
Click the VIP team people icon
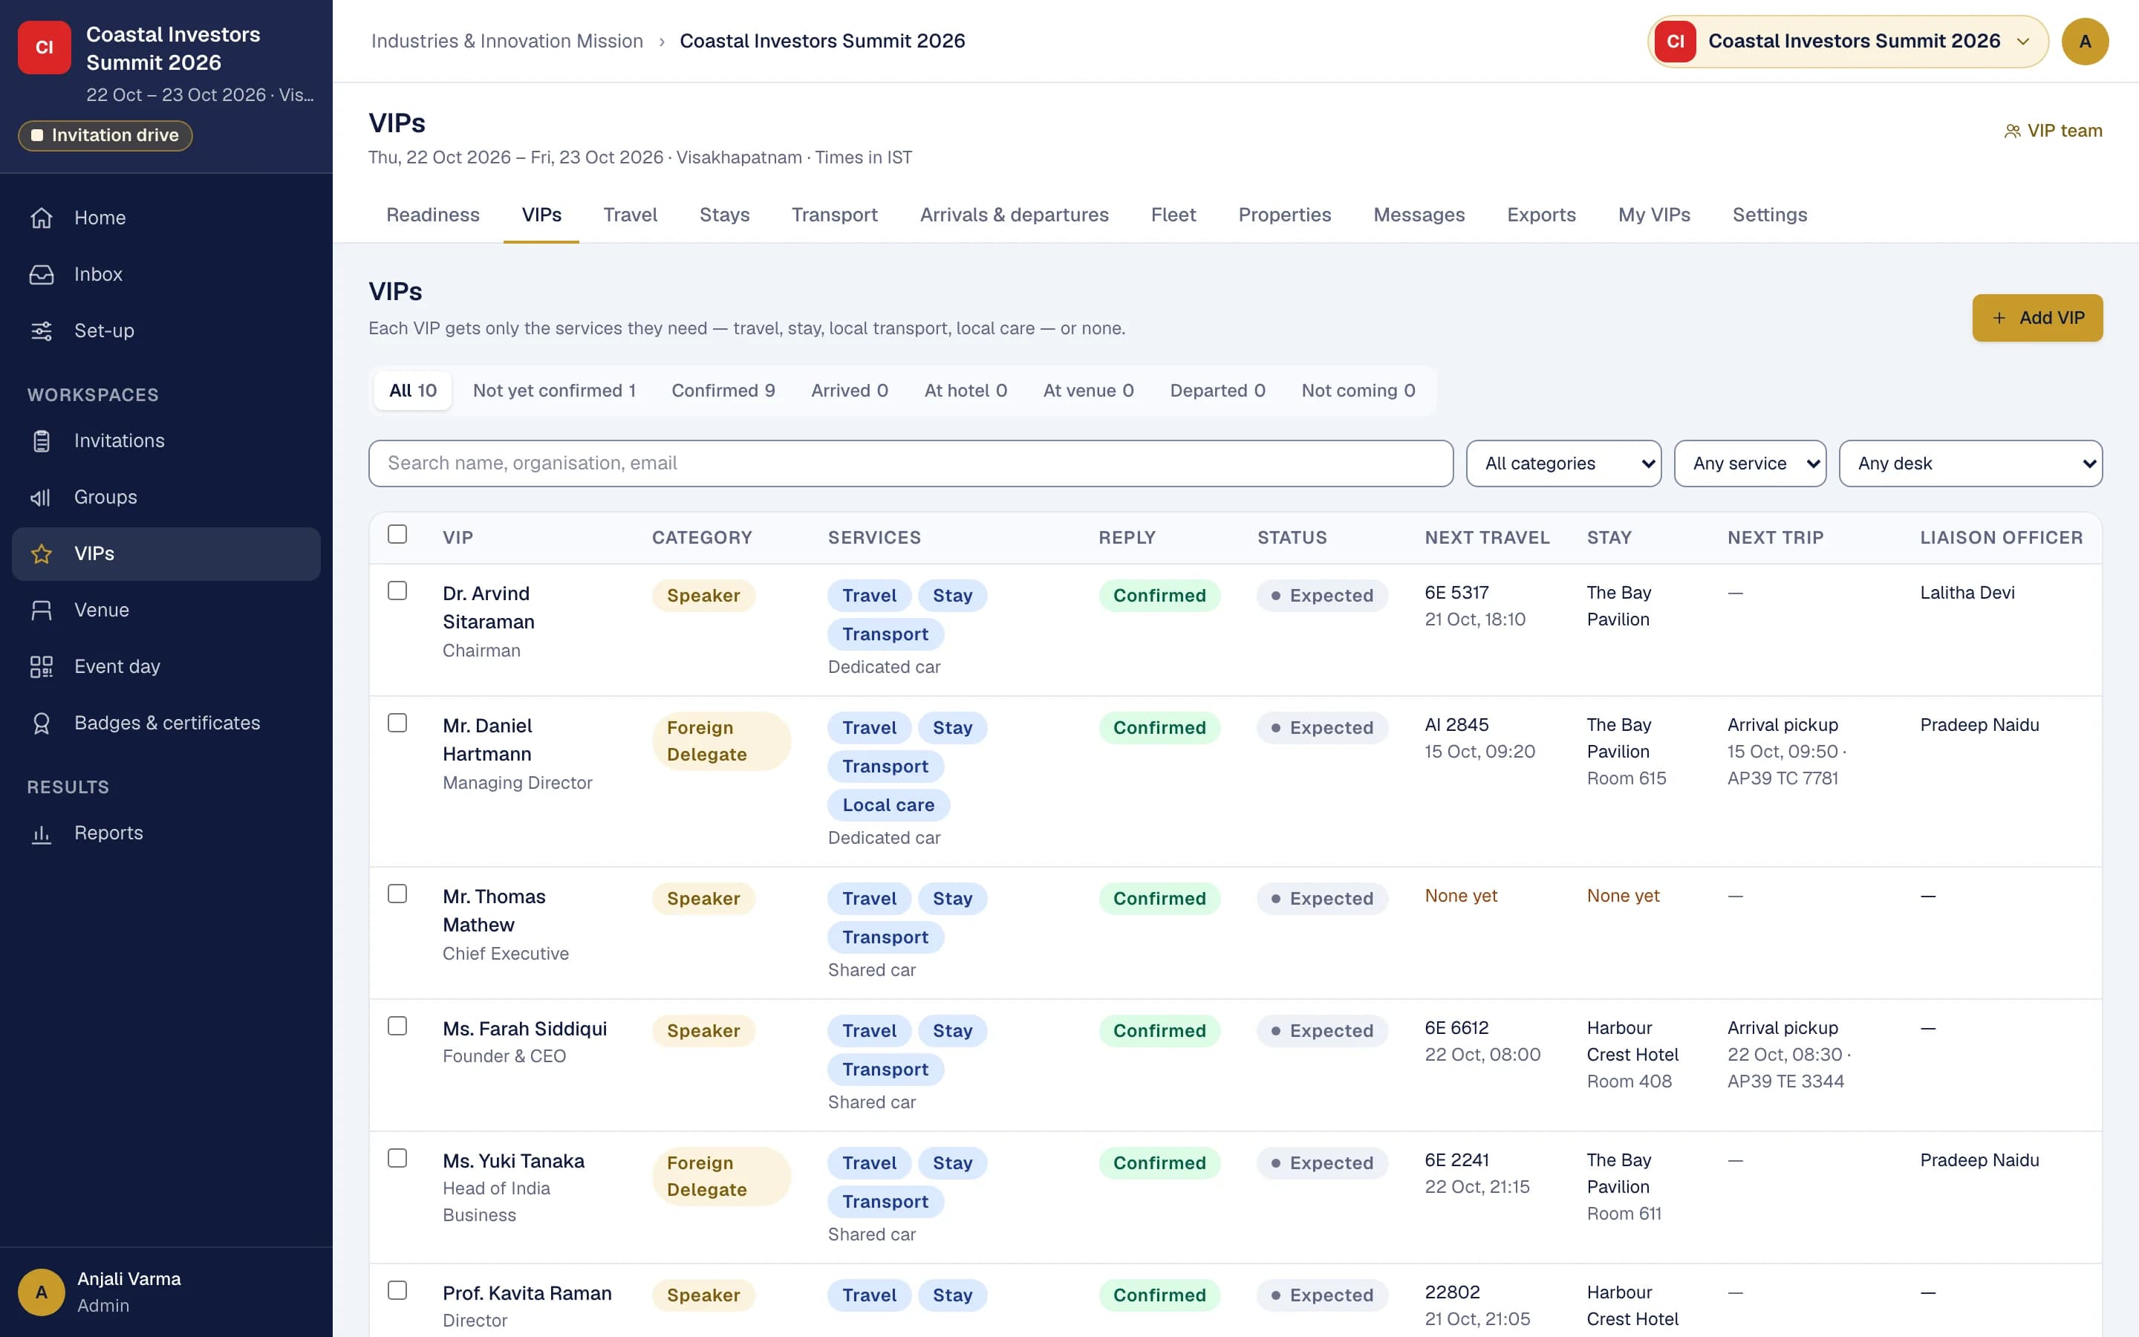[x=2012, y=131]
